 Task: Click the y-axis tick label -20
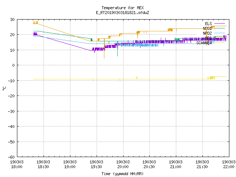[11, 96]
